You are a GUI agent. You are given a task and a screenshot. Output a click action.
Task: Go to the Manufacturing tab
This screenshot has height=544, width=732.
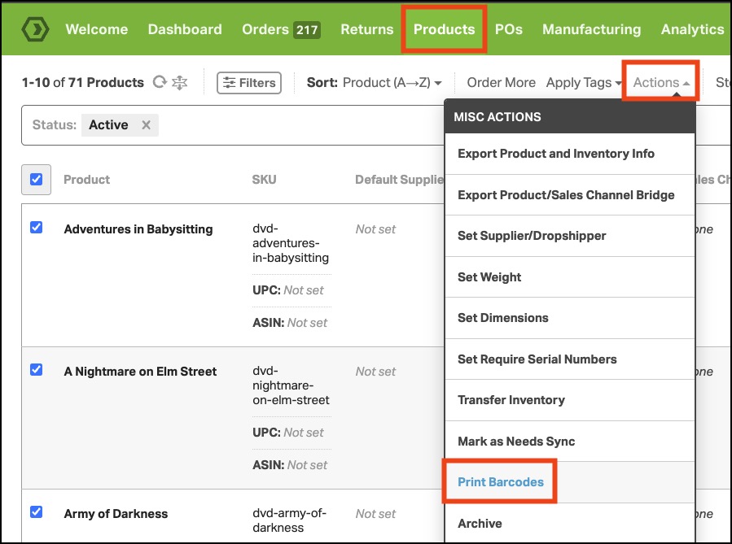point(591,29)
